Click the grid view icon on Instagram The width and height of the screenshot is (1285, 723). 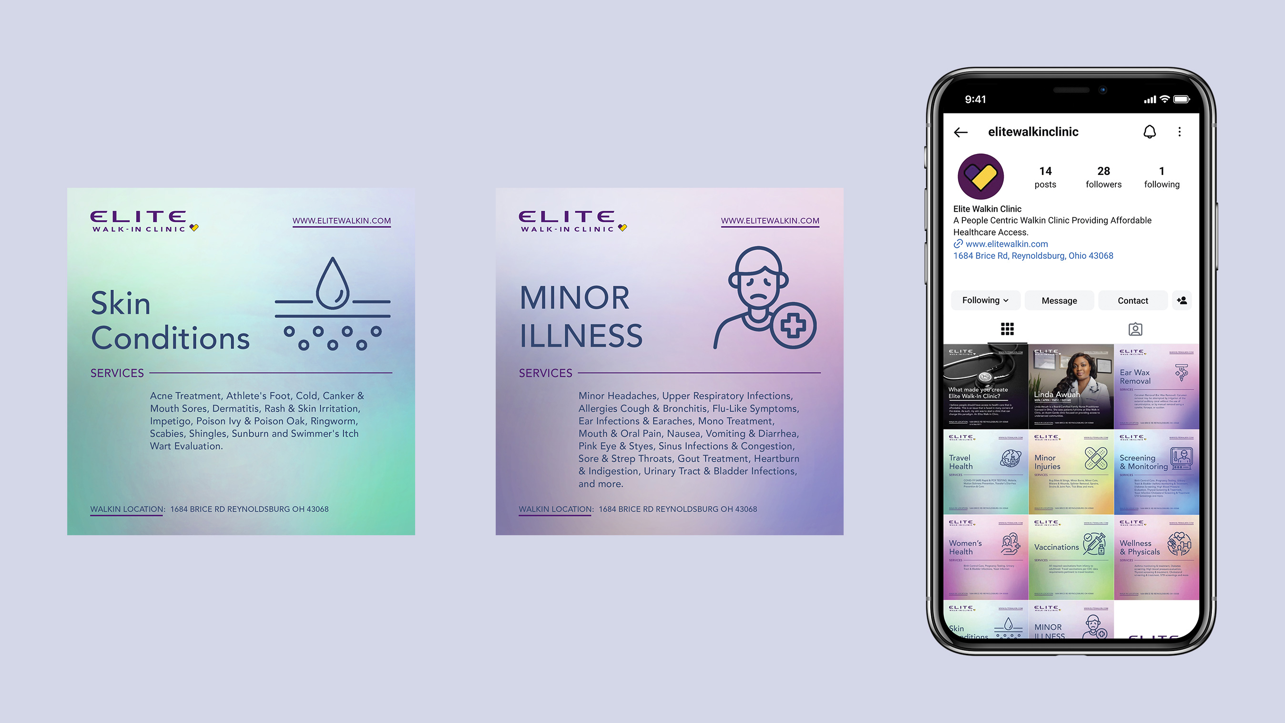coord(1006,328)
